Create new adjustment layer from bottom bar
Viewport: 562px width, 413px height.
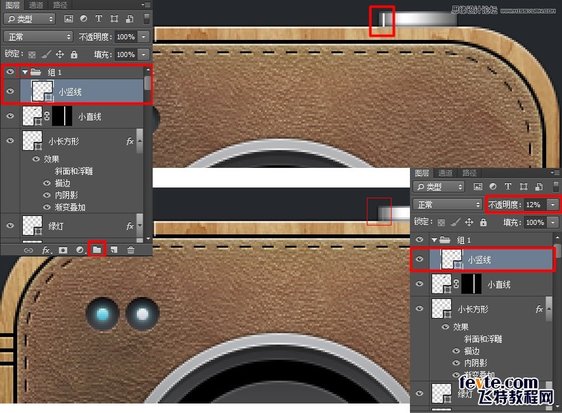[x=80, y=250]
